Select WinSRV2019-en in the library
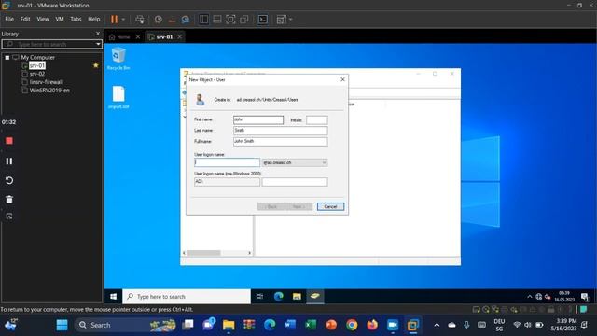The height and width of the screenshot is (336, 597). [x=49, y=91]
